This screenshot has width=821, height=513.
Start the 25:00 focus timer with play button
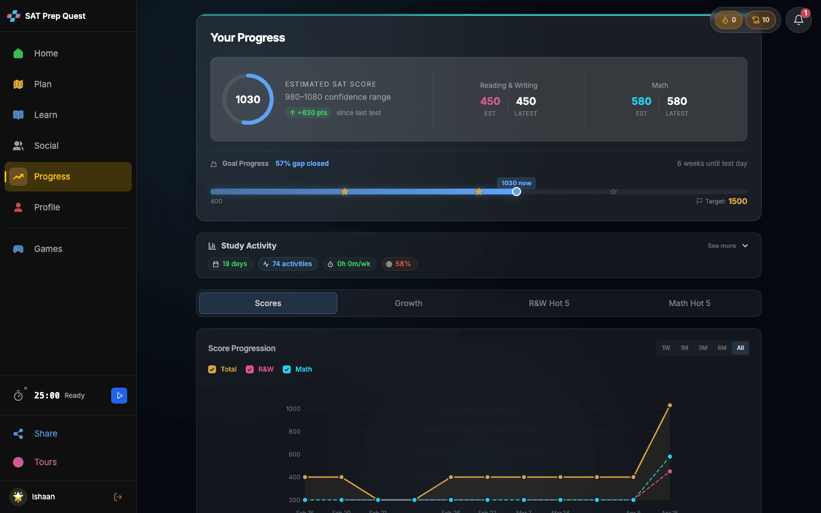pyautogui.click(x=119, y=395)
